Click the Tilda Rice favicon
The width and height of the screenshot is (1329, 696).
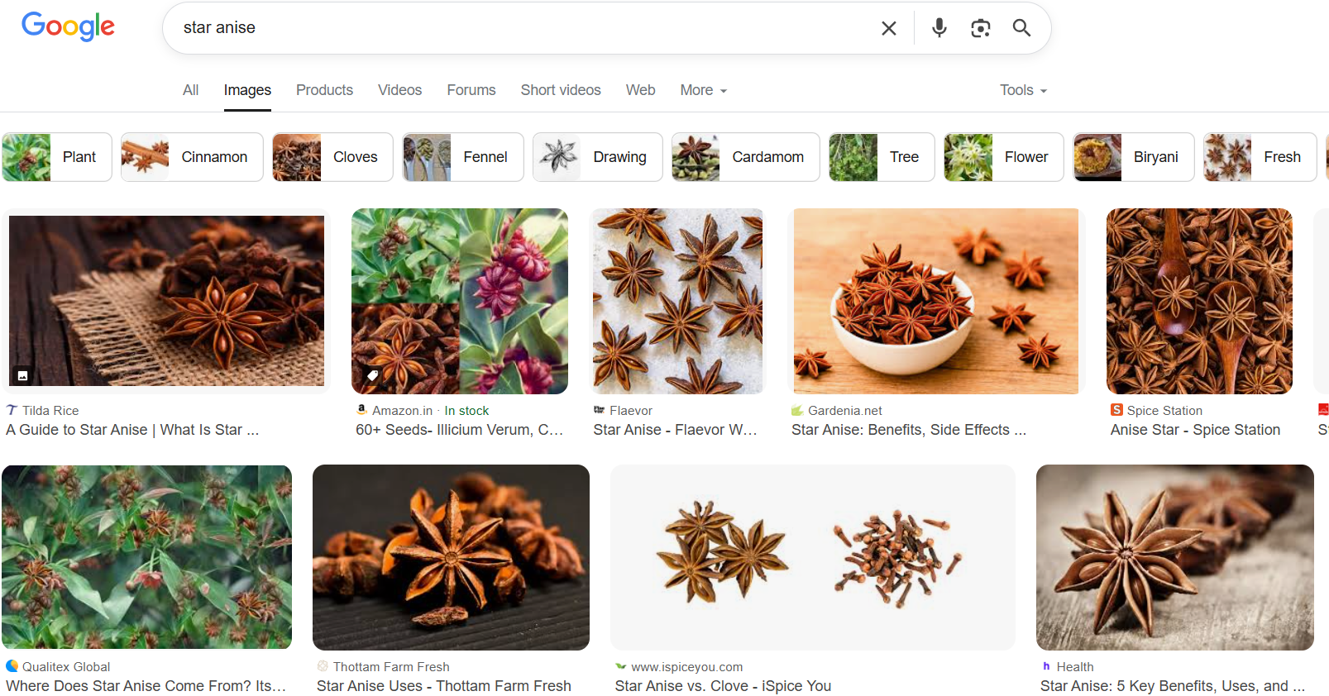pos(12,410)
